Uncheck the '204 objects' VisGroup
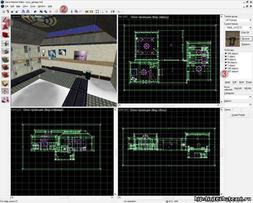Image resolution: width=253 pixels, height=203 pixels. pos(226,53)
